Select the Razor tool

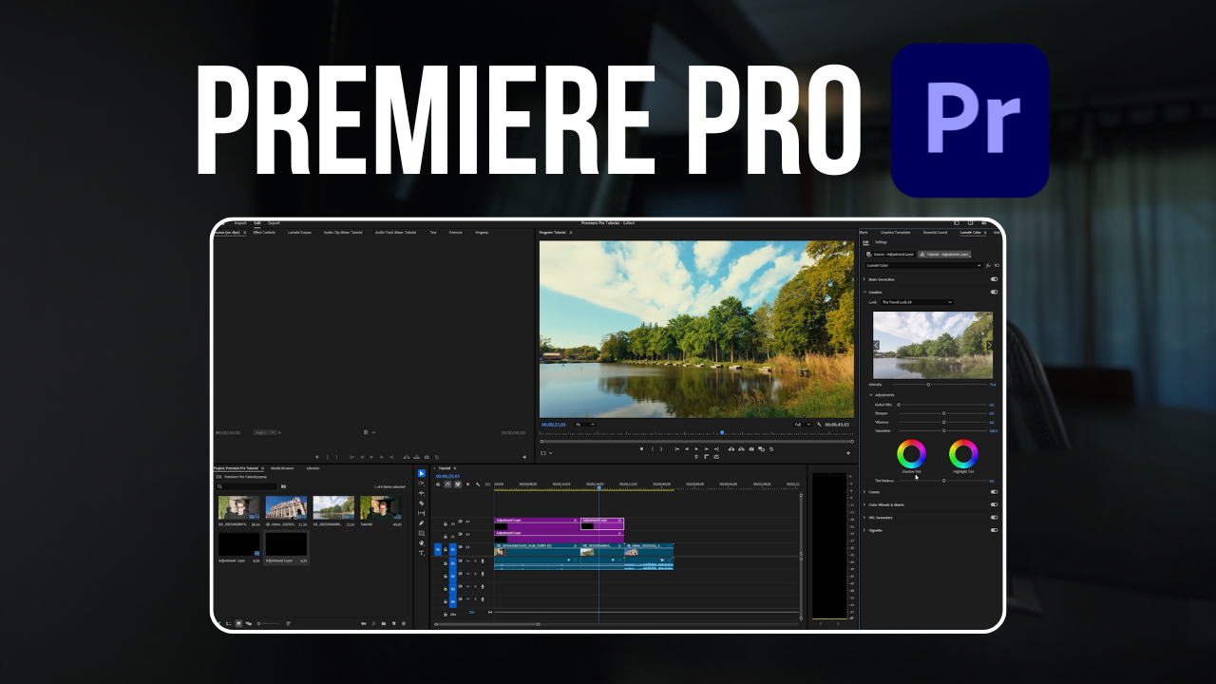coord(422,503)
